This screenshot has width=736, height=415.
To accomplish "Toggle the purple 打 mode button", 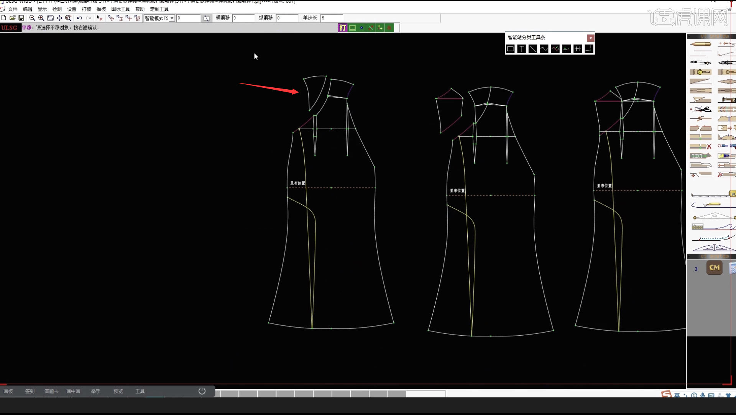I will click(x=343, y=28).
